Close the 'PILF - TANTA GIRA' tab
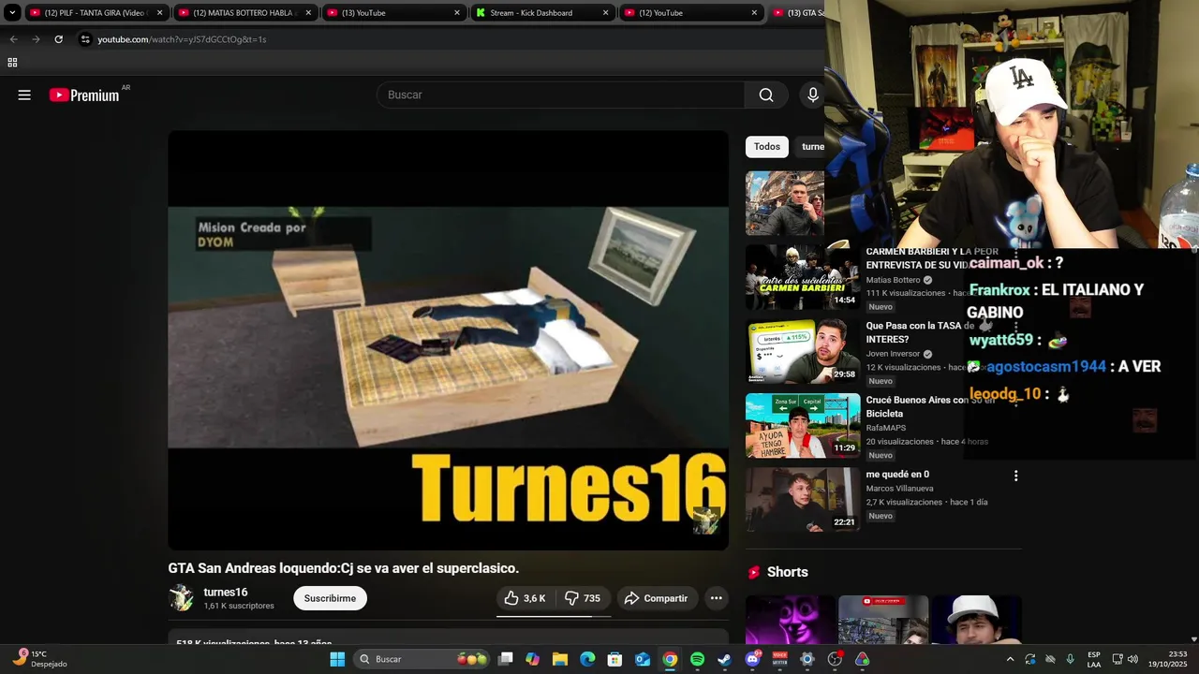 click(x=160, y=13)
